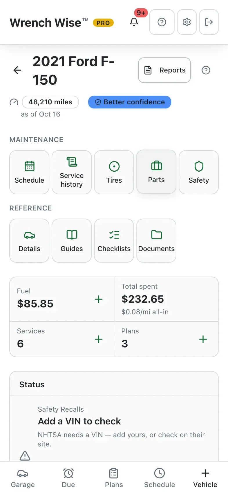Open settings gear in header
The width and height of the screenshot is (228, 494).
[x=187, y=22]
